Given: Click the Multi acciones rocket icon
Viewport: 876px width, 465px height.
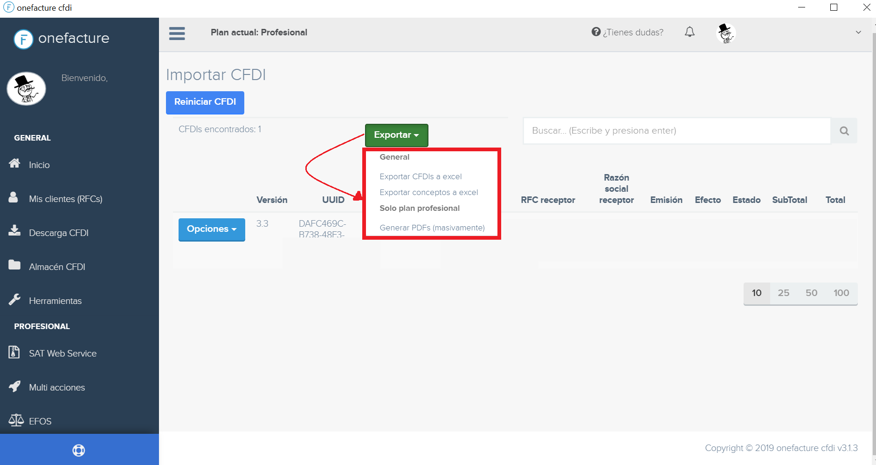Looking at the screenshot, I should (x=14, y=386).
